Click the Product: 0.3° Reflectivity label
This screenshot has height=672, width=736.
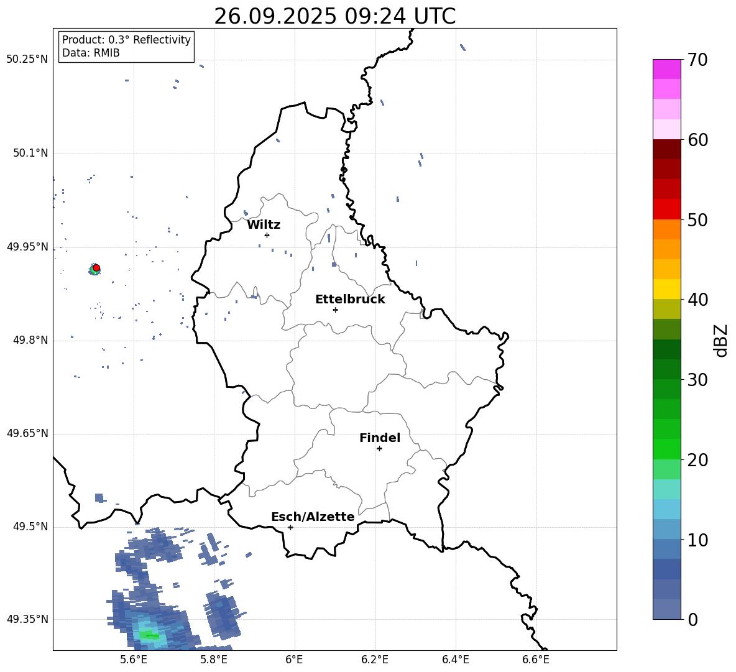pyautogui.click(x=126, y=39)
